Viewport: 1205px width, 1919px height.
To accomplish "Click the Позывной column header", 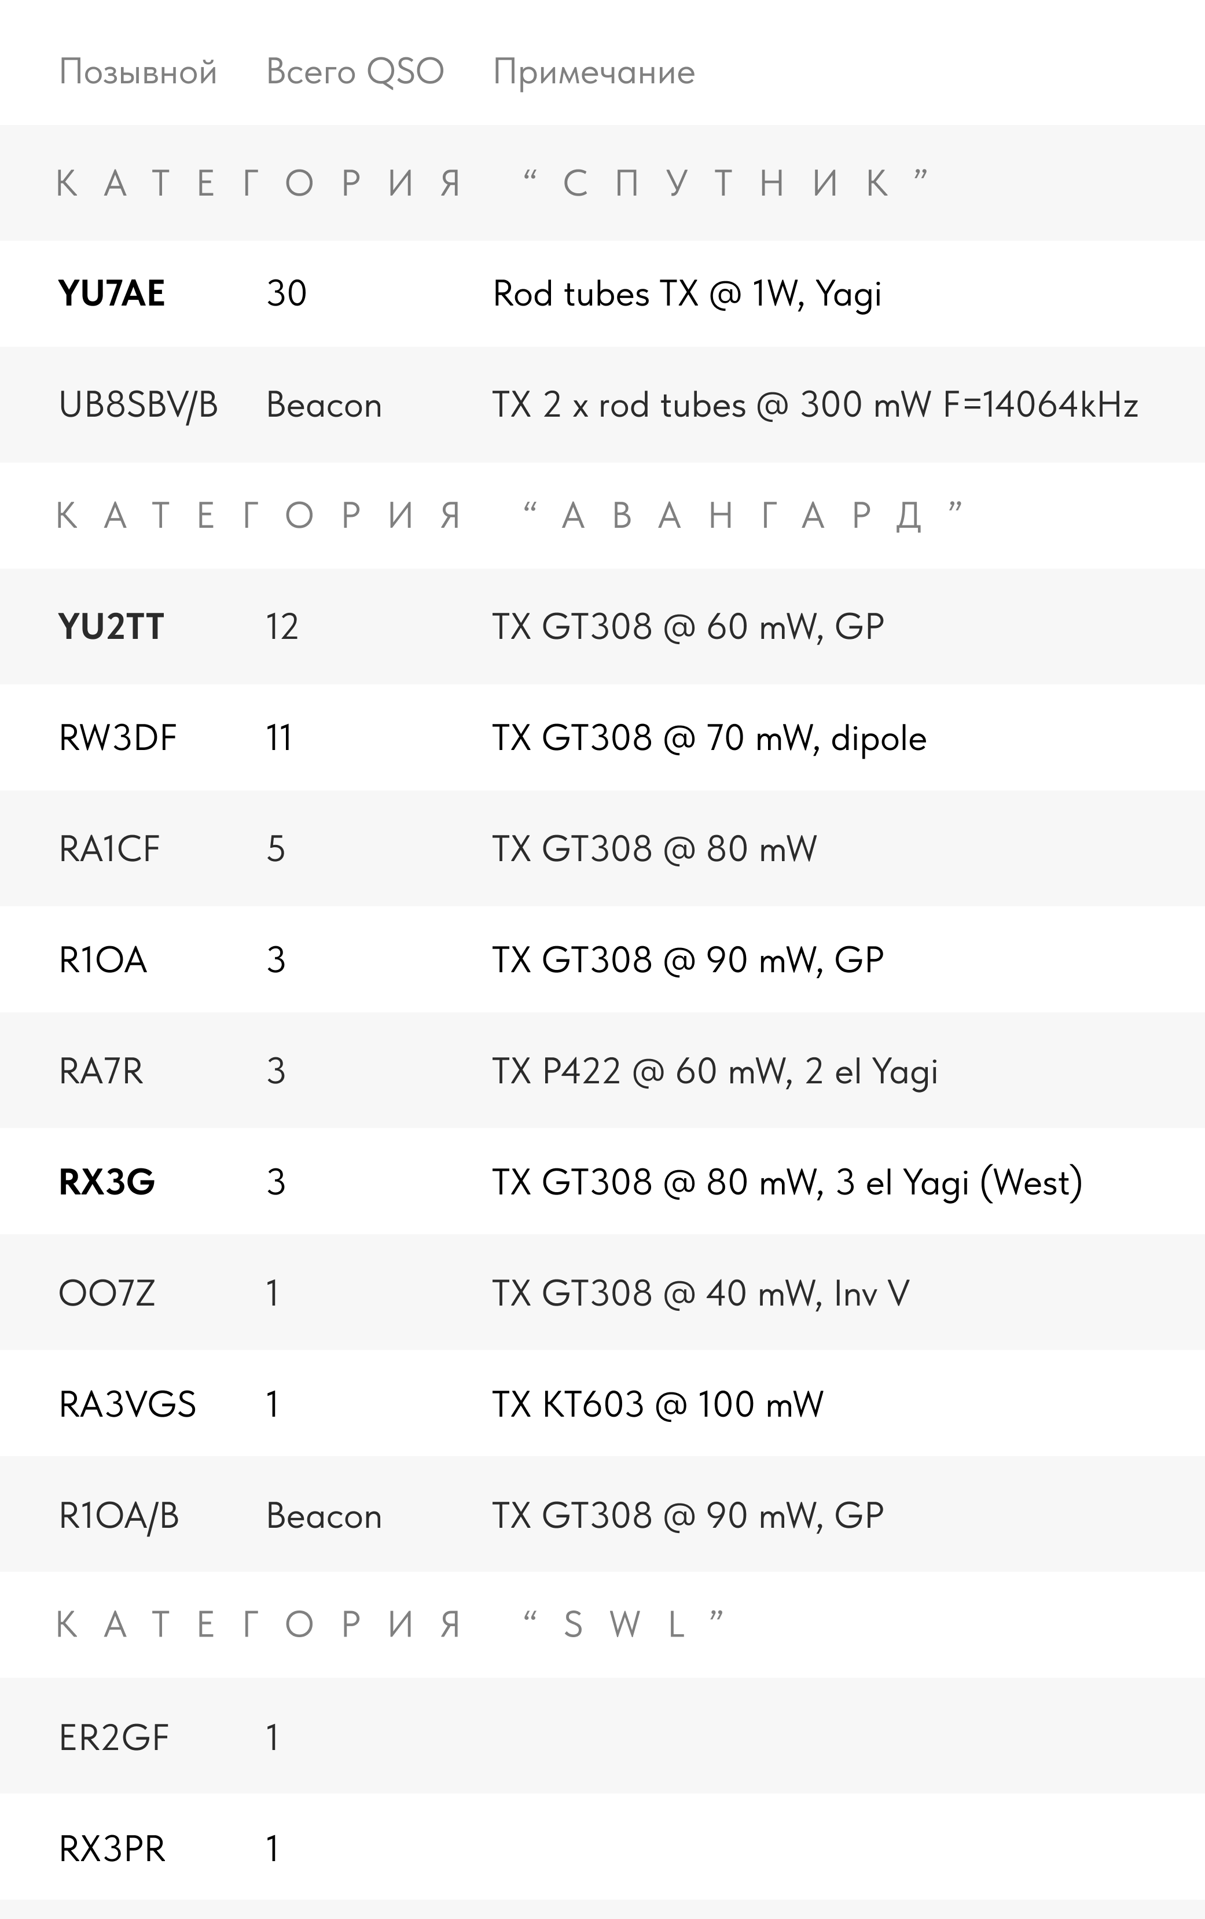I will 138,72.
